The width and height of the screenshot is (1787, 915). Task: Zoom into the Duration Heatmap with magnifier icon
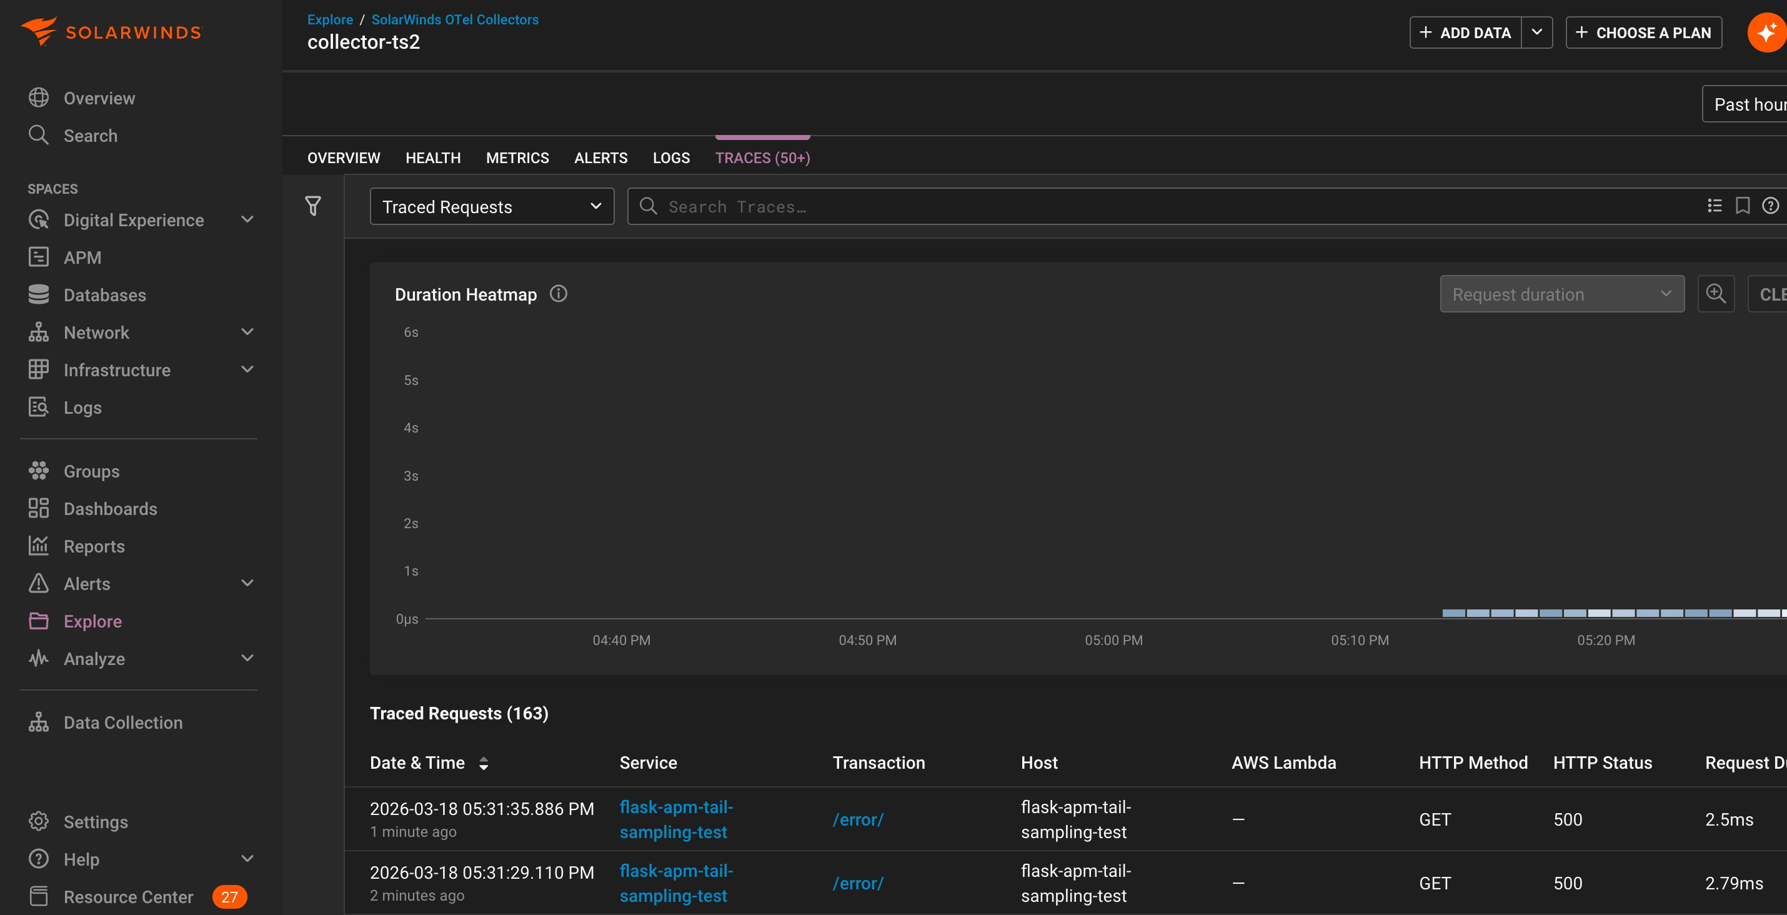pos(1716,294)
